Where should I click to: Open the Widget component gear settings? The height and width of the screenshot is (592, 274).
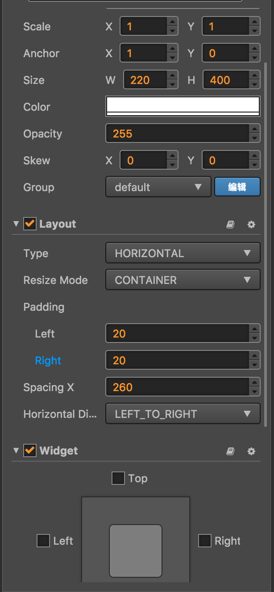click(x=251, y=451)
